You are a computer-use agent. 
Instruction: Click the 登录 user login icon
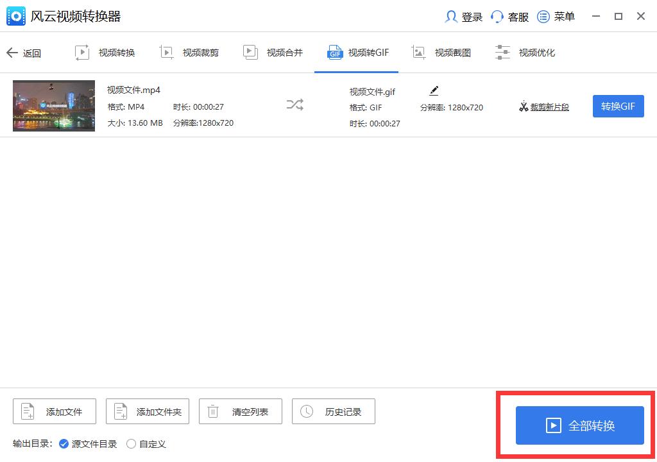[x=451, y=17]
